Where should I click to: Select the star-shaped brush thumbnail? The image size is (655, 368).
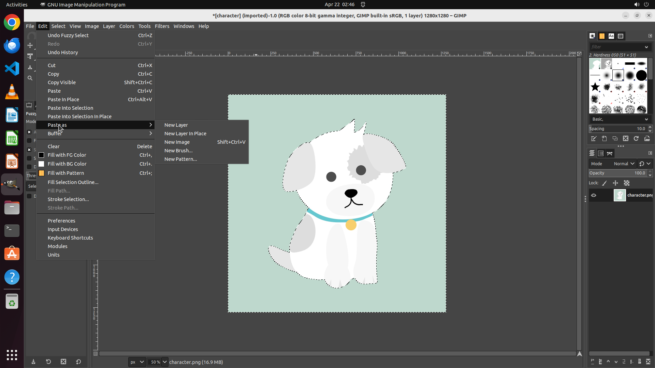click(595, 87)
